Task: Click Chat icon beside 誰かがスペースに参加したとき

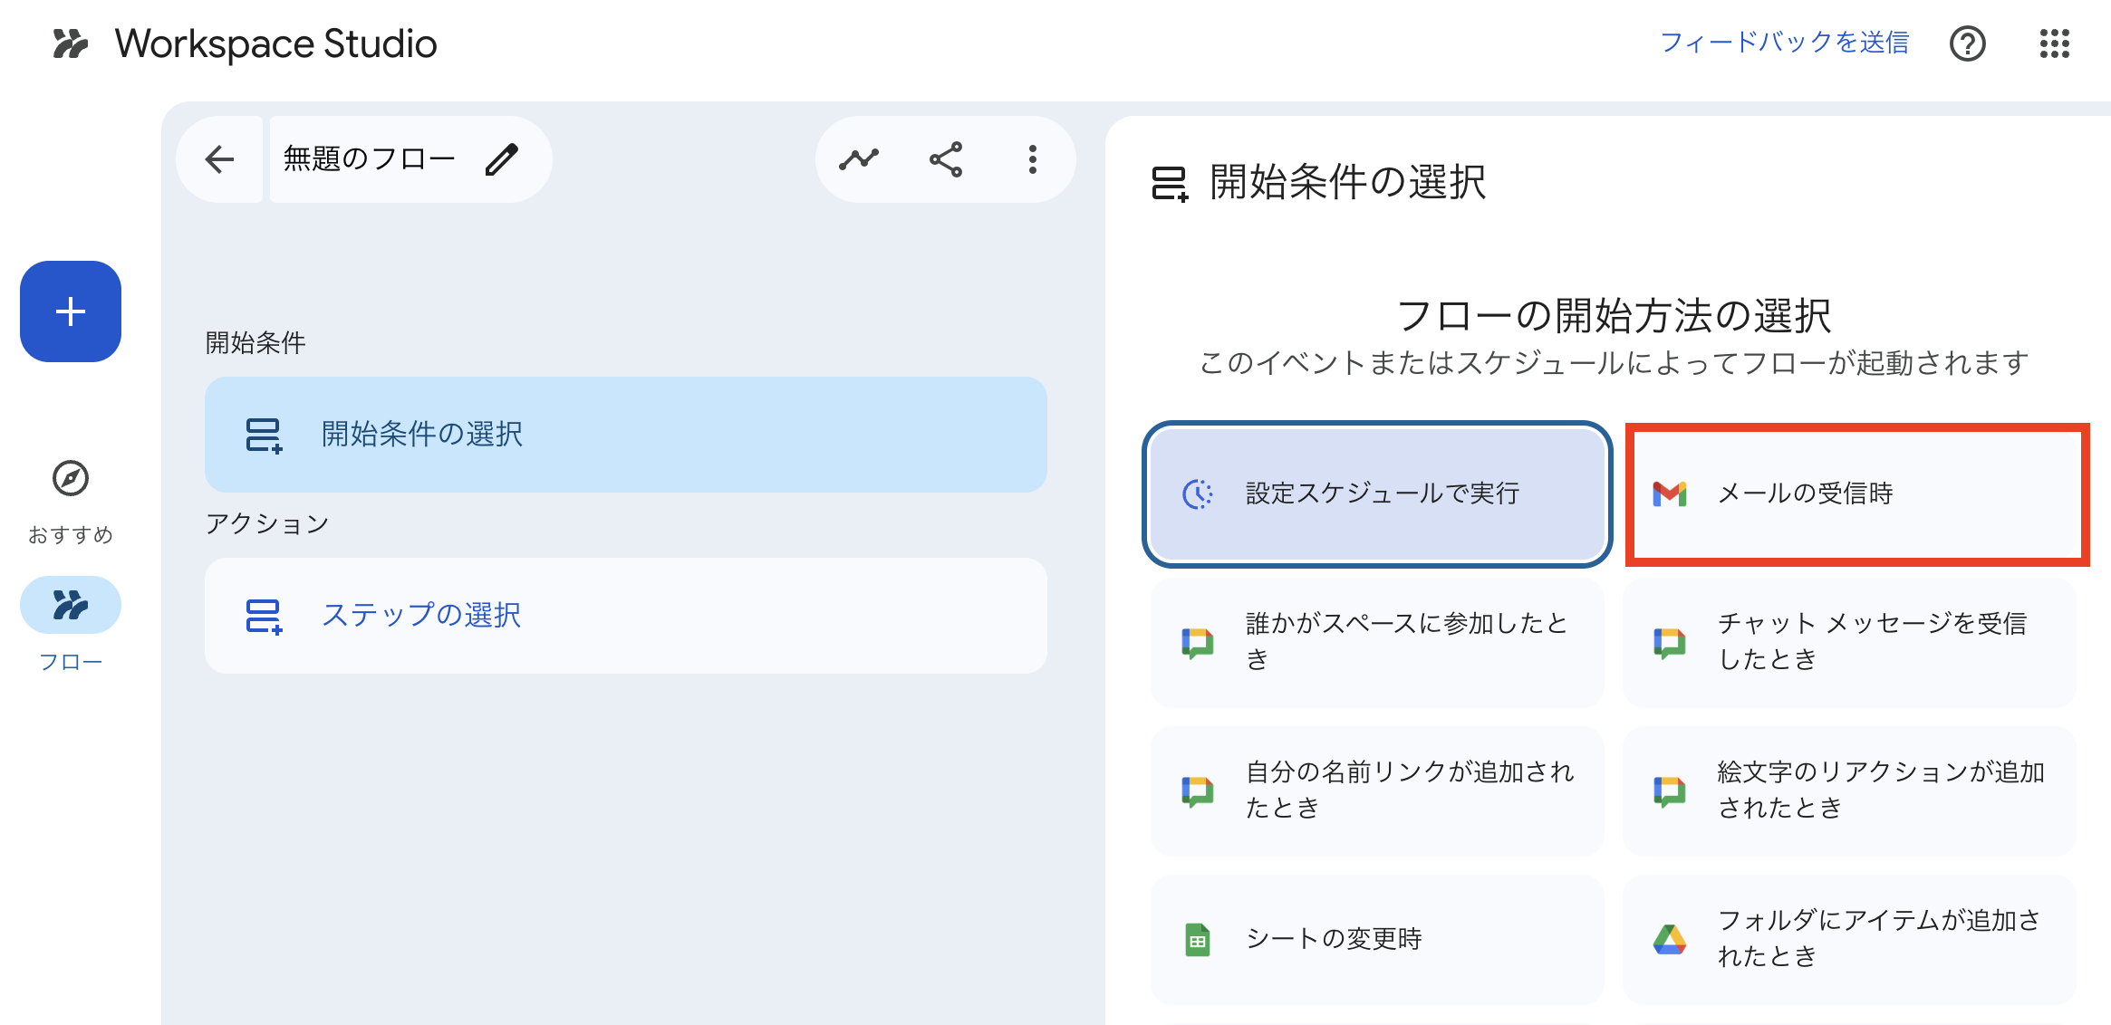Action: coord(1198,642)
